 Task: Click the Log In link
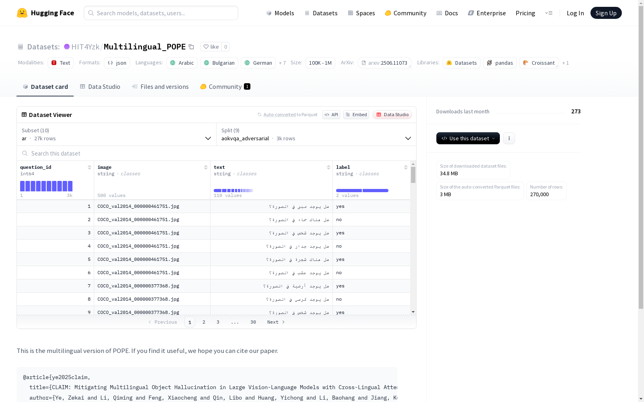(x=575, y=13)
